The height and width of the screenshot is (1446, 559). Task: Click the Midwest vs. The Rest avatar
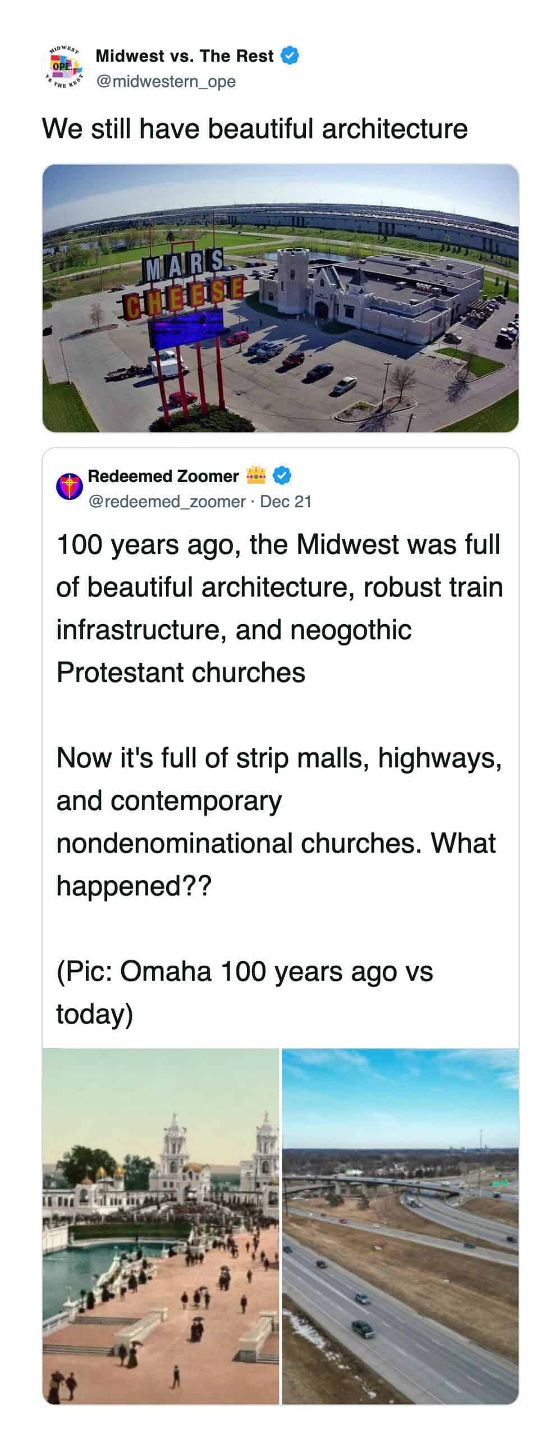tap(62, 69)
